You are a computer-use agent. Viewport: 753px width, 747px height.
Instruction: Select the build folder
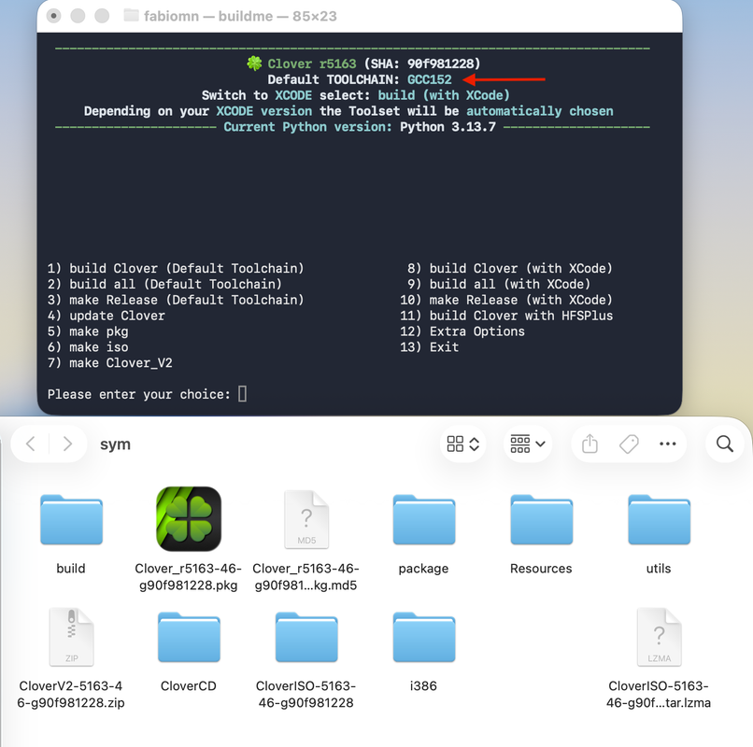(x=71, y=519)
